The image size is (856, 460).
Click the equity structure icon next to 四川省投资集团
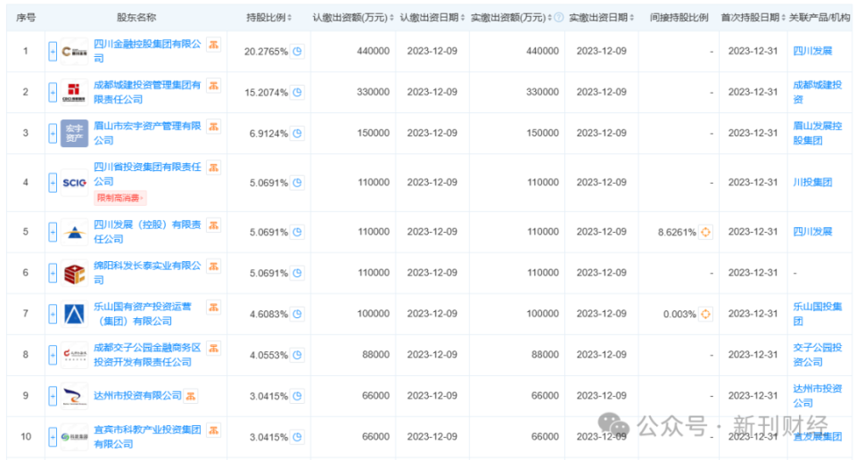pos(213,168)
